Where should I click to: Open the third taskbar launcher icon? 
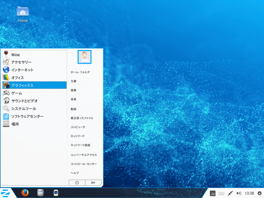pos(56,193)
